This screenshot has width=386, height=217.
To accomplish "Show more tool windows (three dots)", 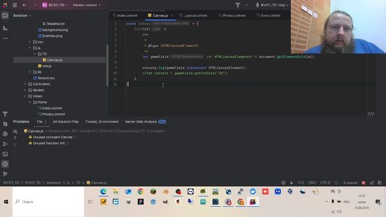I will pos(5,38).
